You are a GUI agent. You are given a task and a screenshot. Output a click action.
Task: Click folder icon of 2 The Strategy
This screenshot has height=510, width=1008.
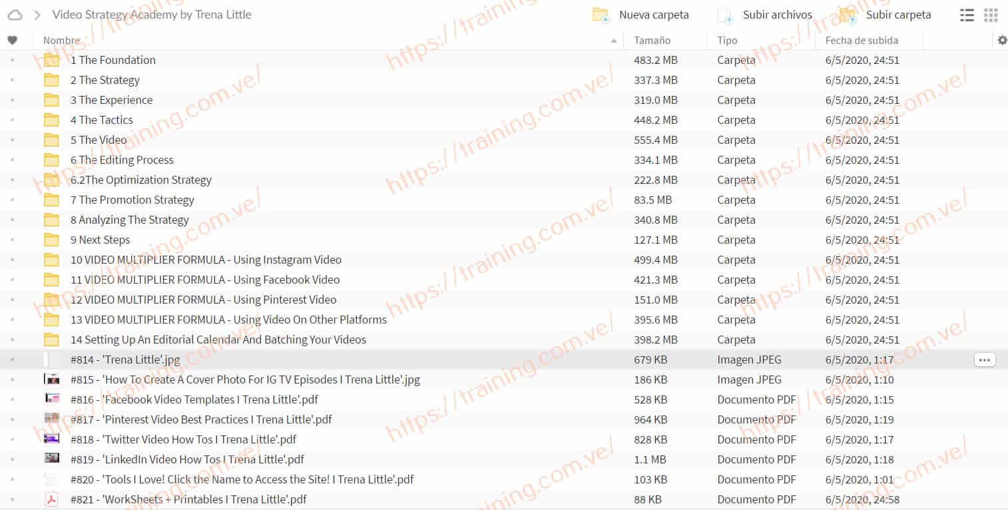[51, 80]
